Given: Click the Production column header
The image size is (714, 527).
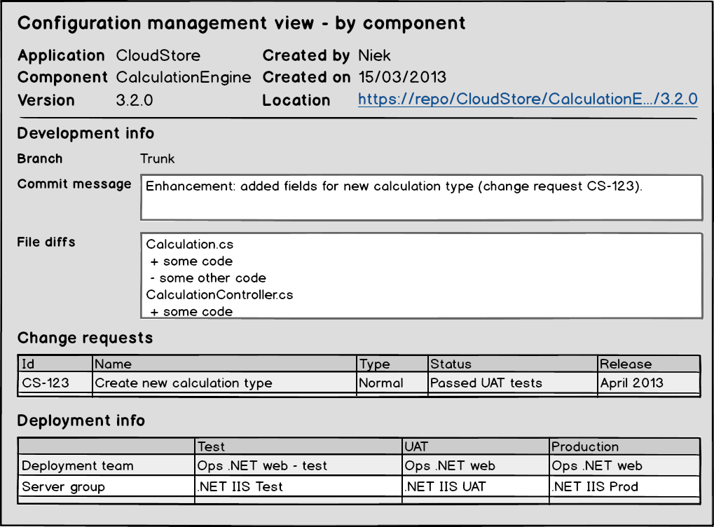Looking at the screenshot, I should [x=624, y=446].
